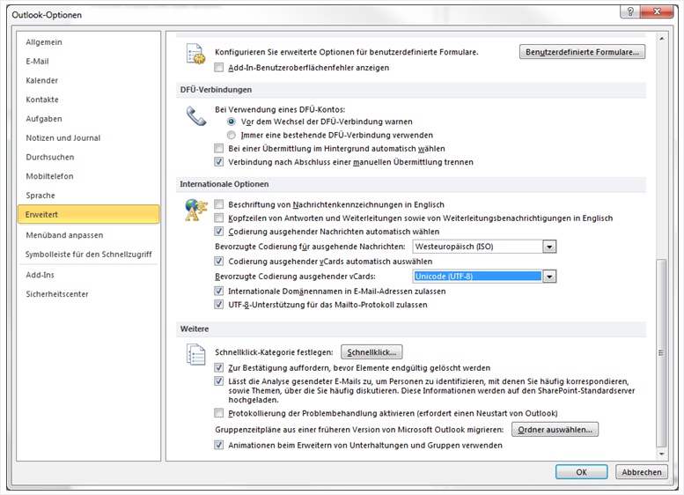Viewport: 684px width, 495px height.
Task: Toggle Codierung ausgehender vCards automatisch auswählen
Action: click(219, 262)
